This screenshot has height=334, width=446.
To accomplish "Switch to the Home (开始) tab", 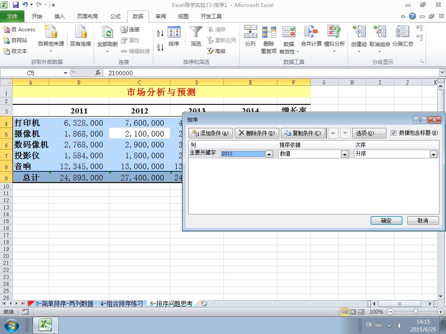I will (x=37, y=16).
